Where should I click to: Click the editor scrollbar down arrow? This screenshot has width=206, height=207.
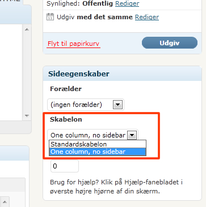coord(27,115)
